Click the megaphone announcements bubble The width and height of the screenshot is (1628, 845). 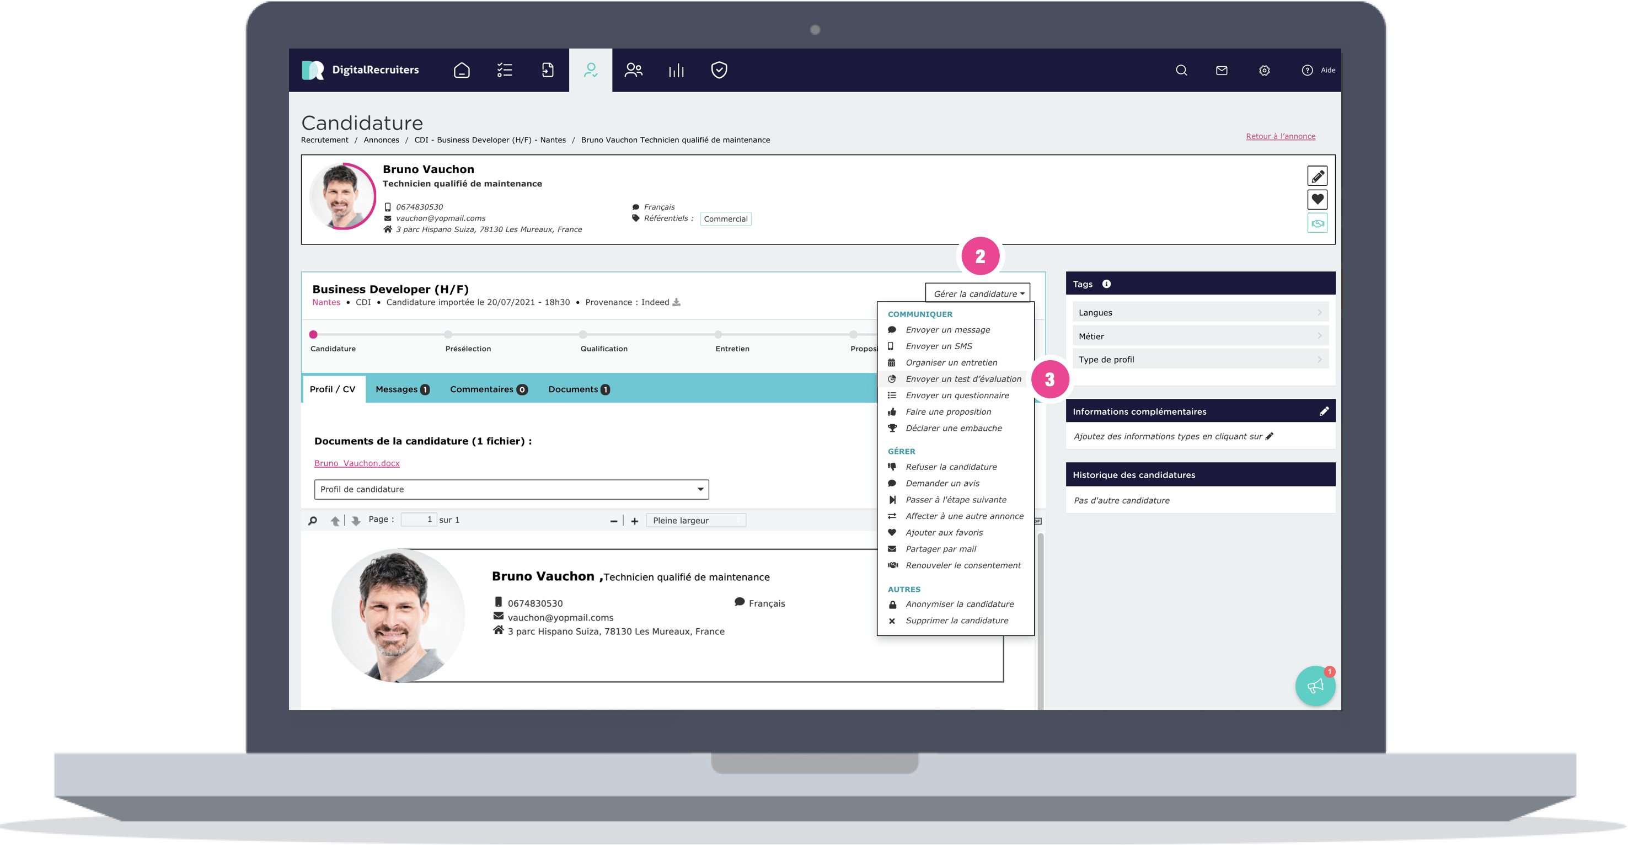coord(1315,686)
